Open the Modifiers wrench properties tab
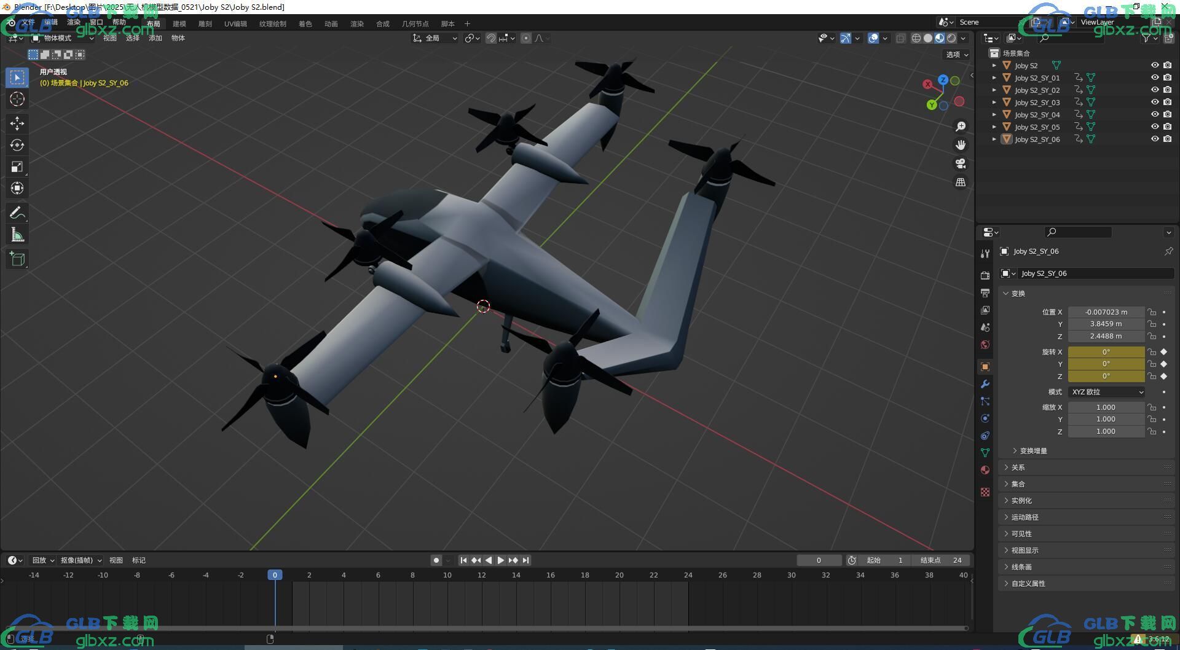 click(x=985, y=384)
